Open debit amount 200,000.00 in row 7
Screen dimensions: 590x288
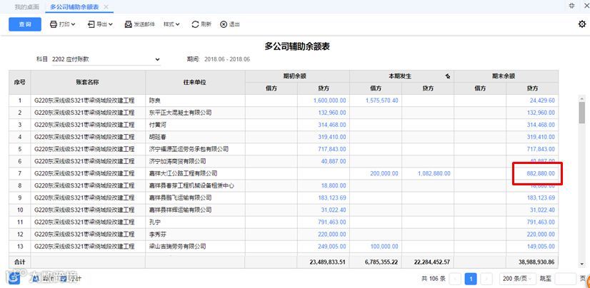(384, 173)
